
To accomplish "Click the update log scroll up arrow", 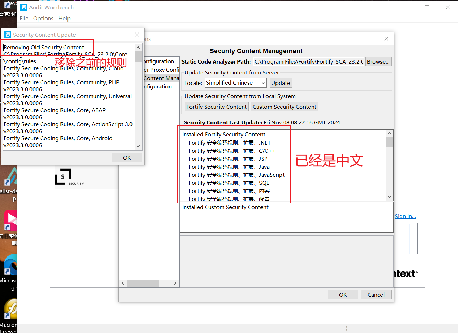I will (138, 47).
